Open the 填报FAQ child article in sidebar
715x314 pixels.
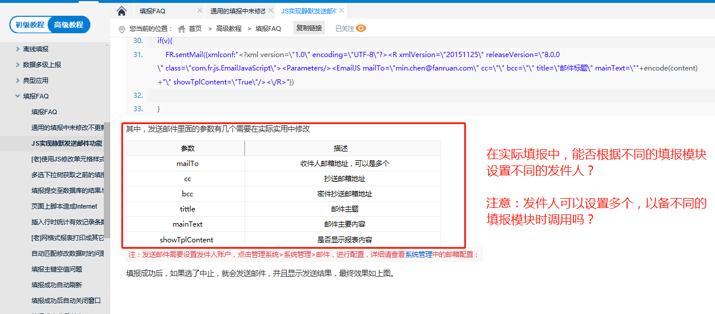tap(44, 112)
